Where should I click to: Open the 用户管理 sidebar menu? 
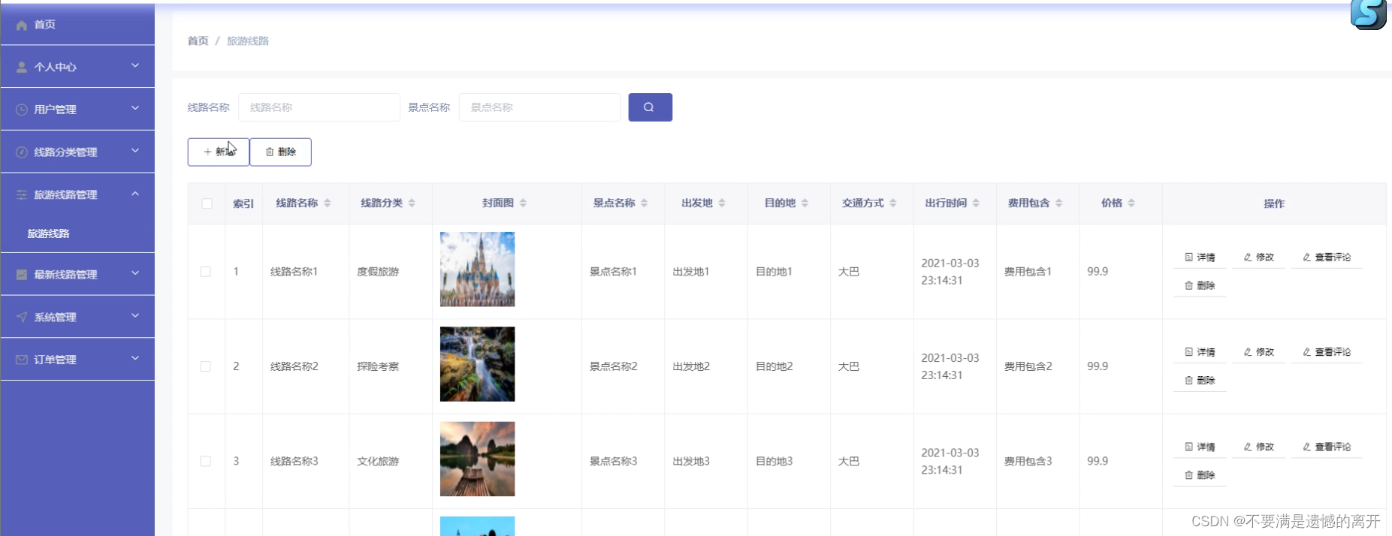[77, 110]
